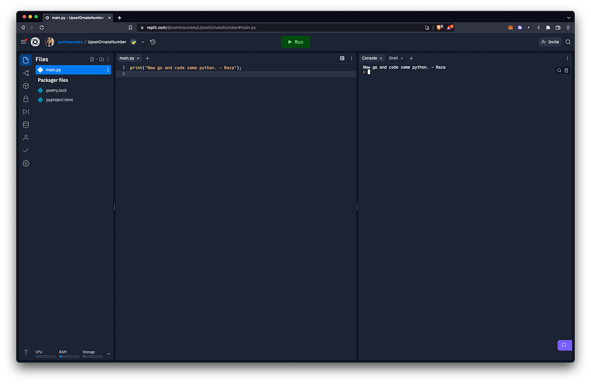Open the version history clock icon
Screen dimensions: 591x384
click(x=152, y=42)
